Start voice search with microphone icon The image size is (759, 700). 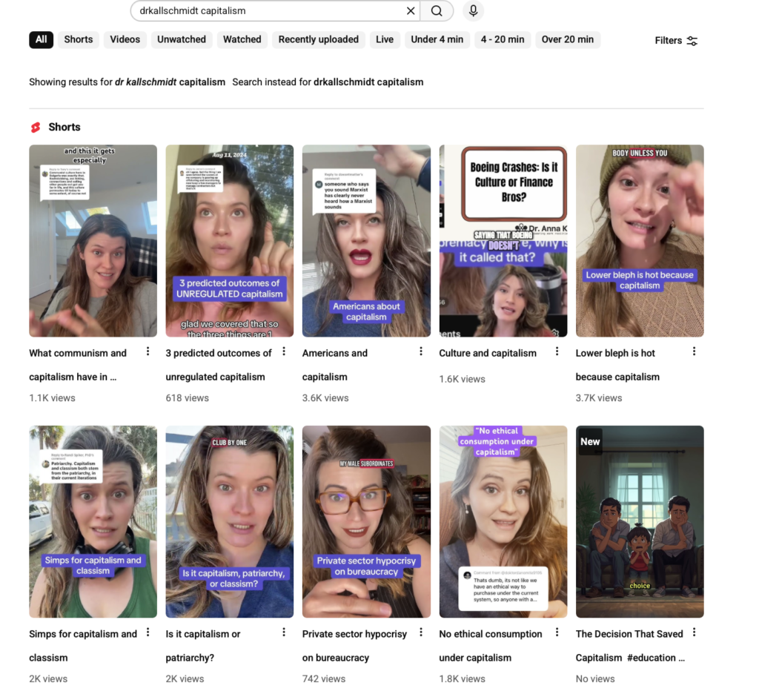[x=473, y=11]
